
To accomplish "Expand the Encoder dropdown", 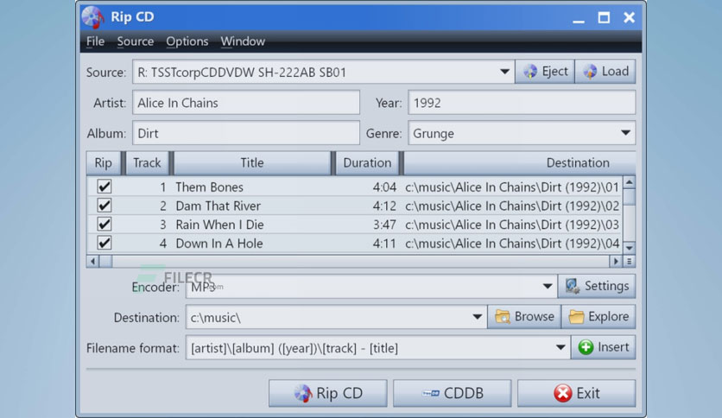I will (x=547, y=287).
